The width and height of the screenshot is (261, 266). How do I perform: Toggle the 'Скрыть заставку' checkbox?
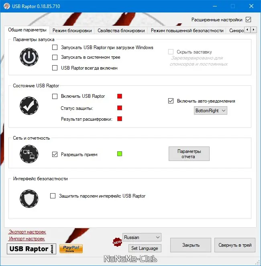coord(171,52)
